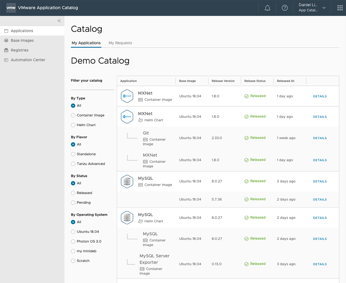This screenshot has height=283, width=346.
Task: Collapse the sidebar with the double-chevron
Action: 59,21
